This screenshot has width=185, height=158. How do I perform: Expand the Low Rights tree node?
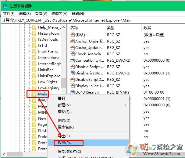pos(29,82)
